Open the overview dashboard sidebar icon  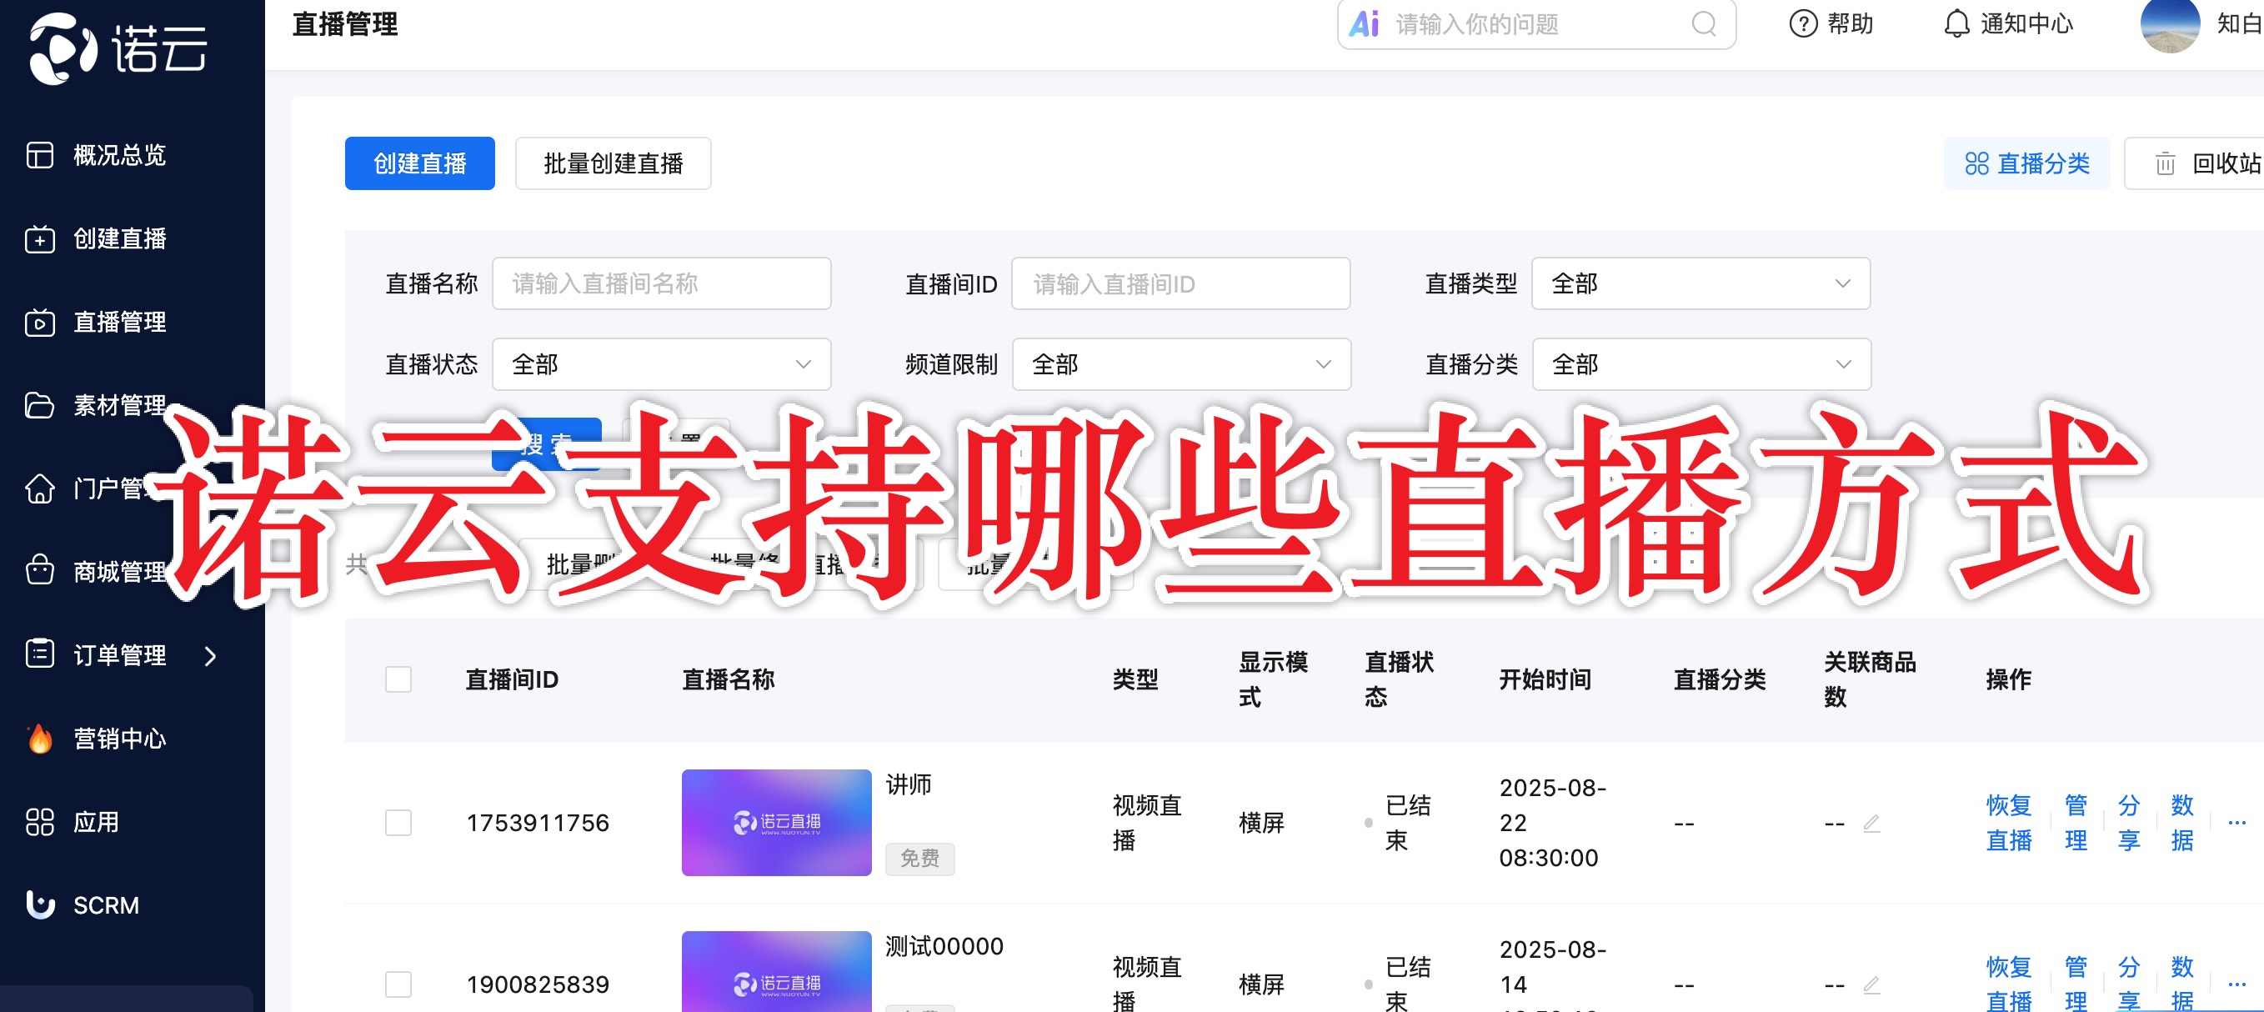click(39, 155)
